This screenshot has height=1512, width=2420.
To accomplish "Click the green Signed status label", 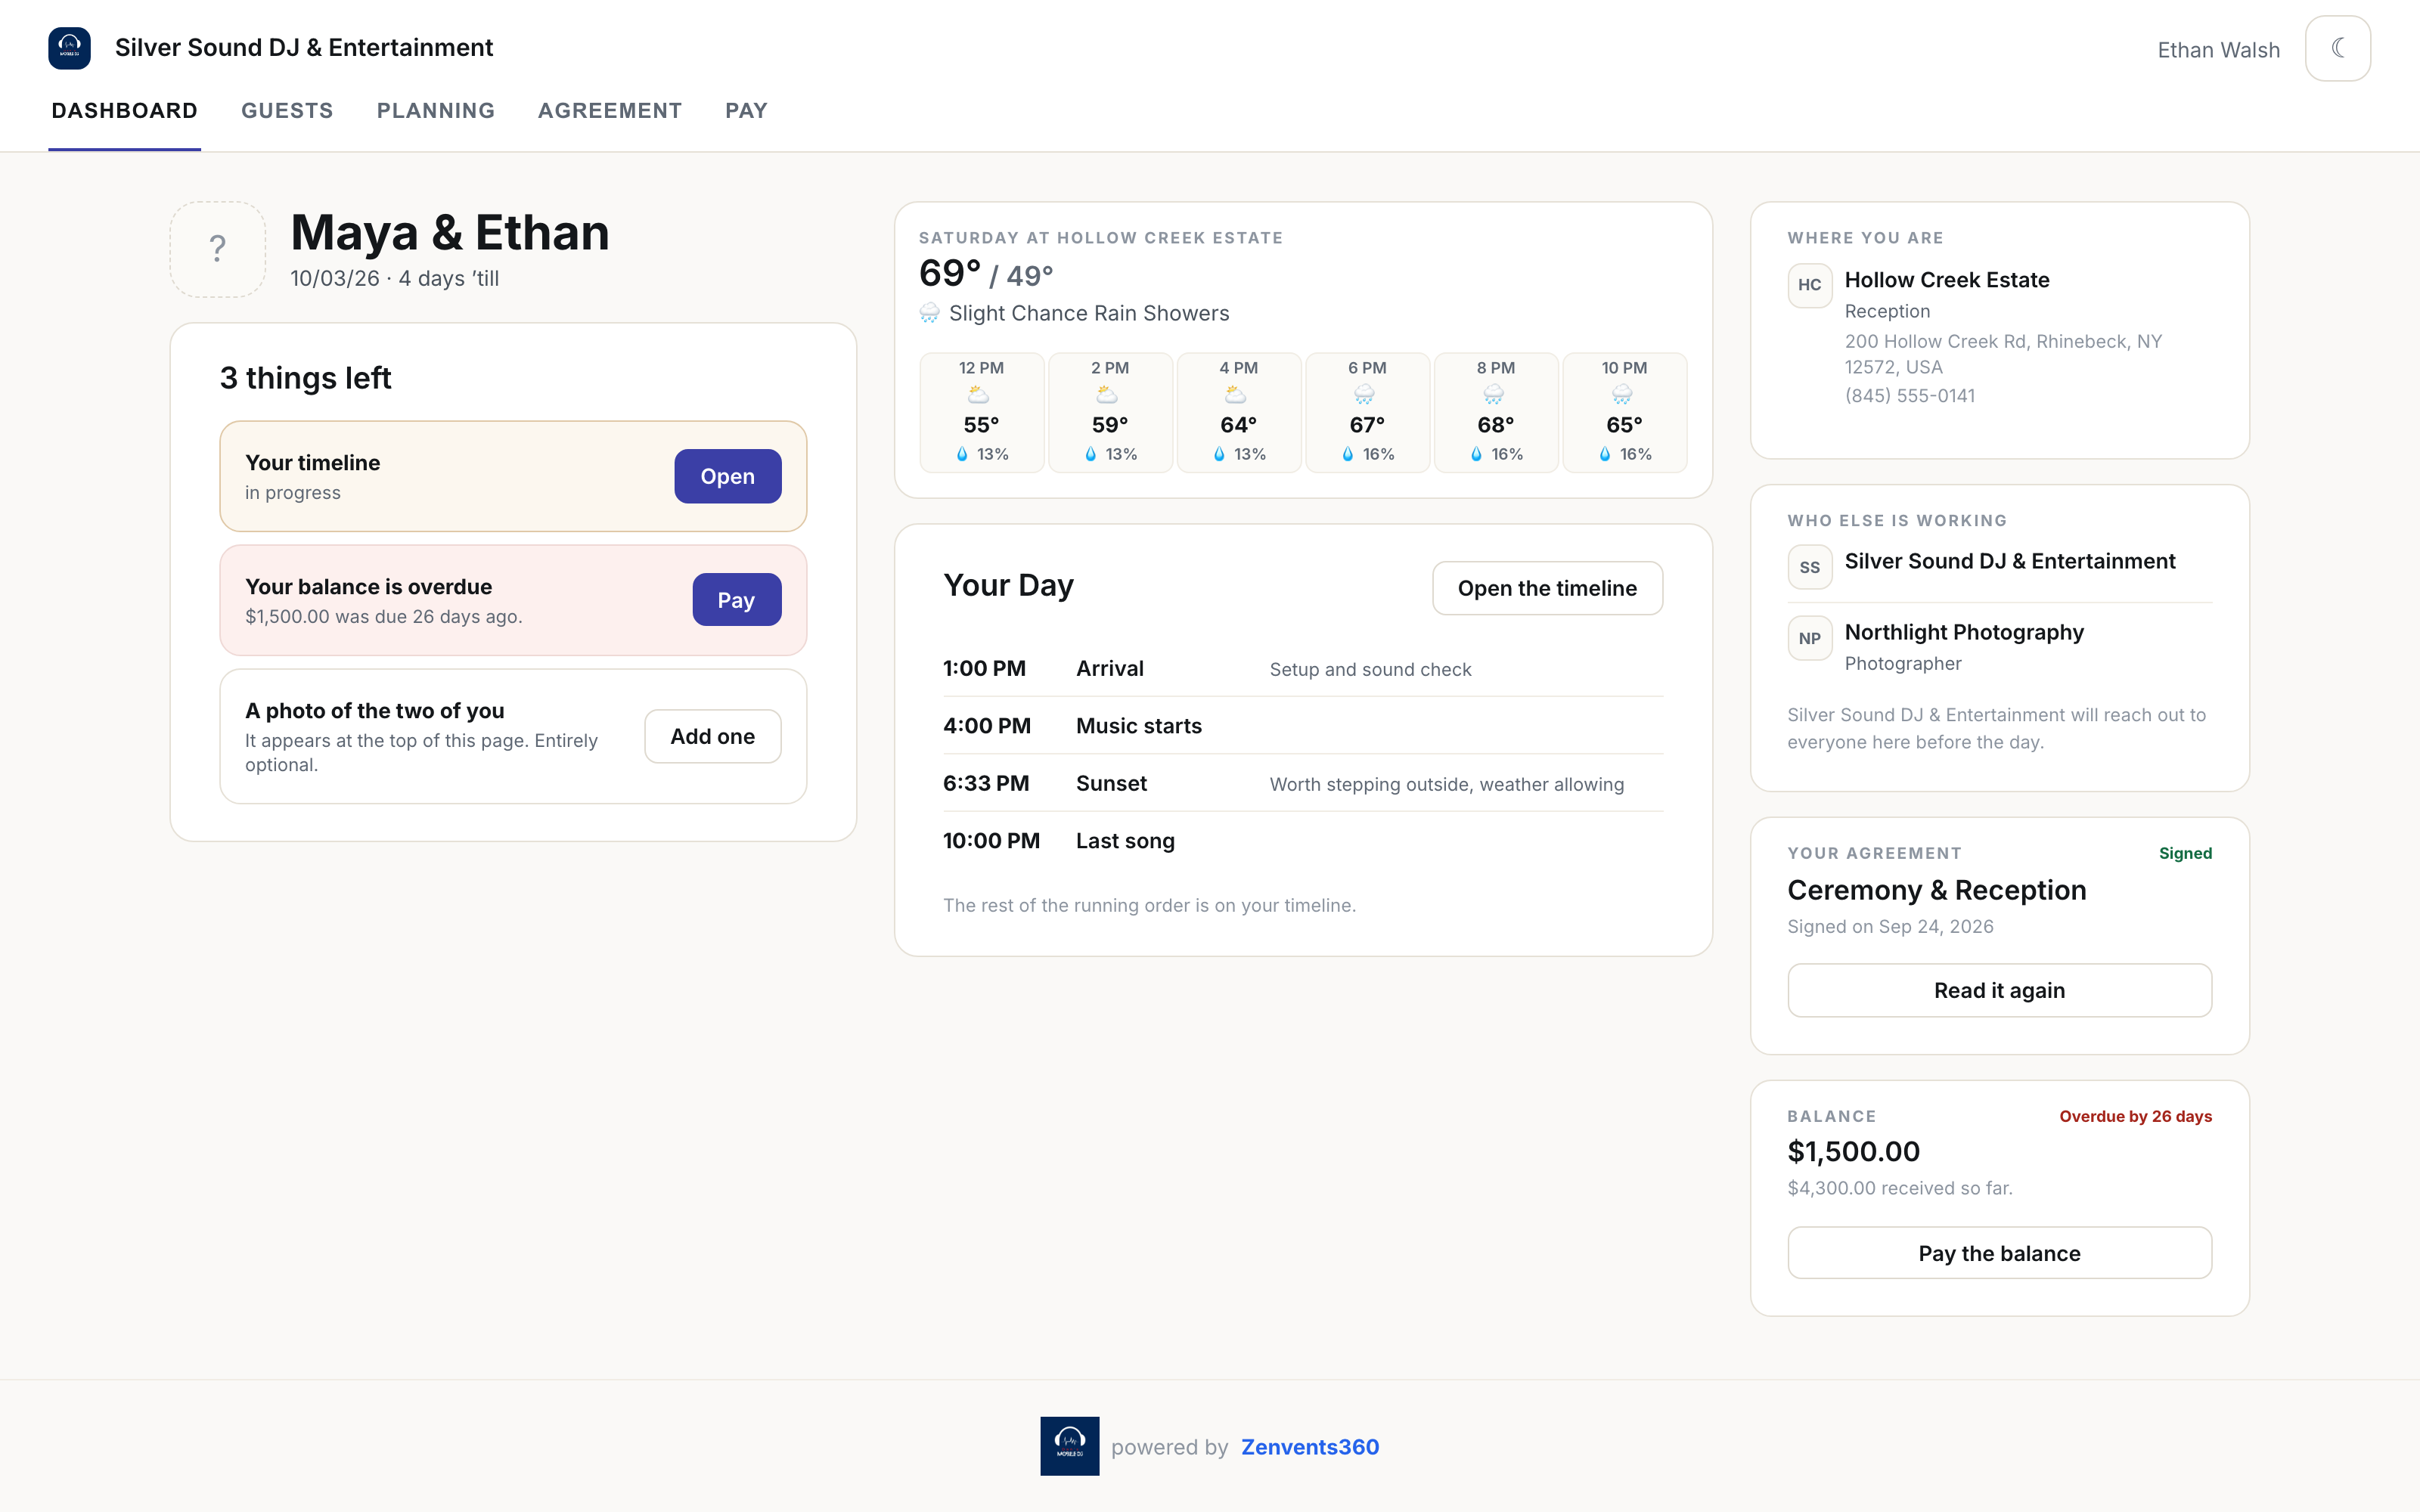I will coord(2185,853).
